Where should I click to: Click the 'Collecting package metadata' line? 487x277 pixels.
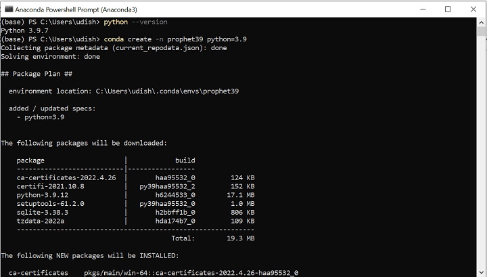point(114,48)
